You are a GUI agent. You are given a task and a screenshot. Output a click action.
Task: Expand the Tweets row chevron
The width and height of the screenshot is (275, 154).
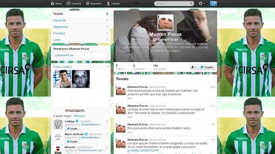tap(107, 14)
